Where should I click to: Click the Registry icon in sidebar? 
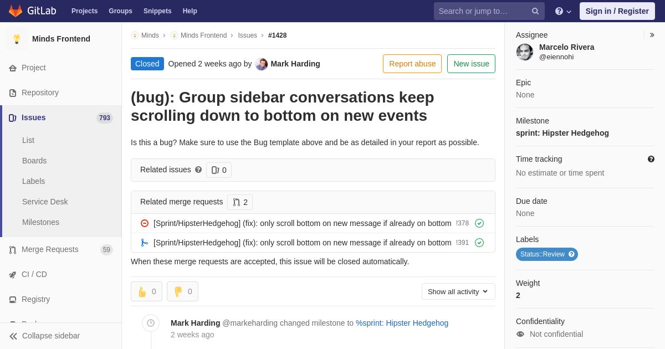13,300
